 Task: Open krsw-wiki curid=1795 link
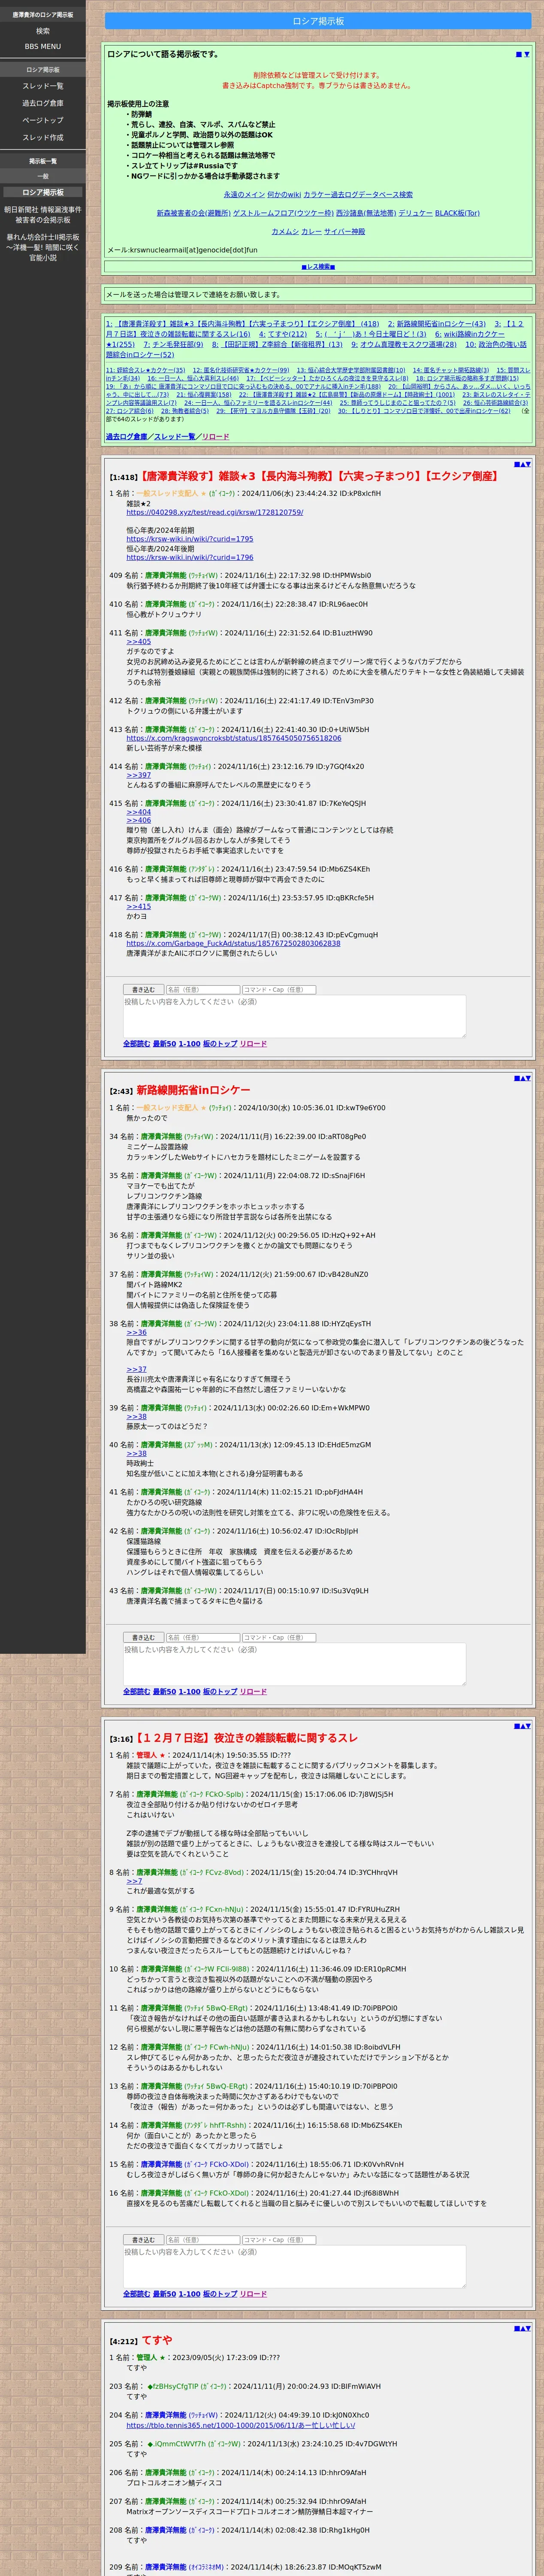[190, 539]
